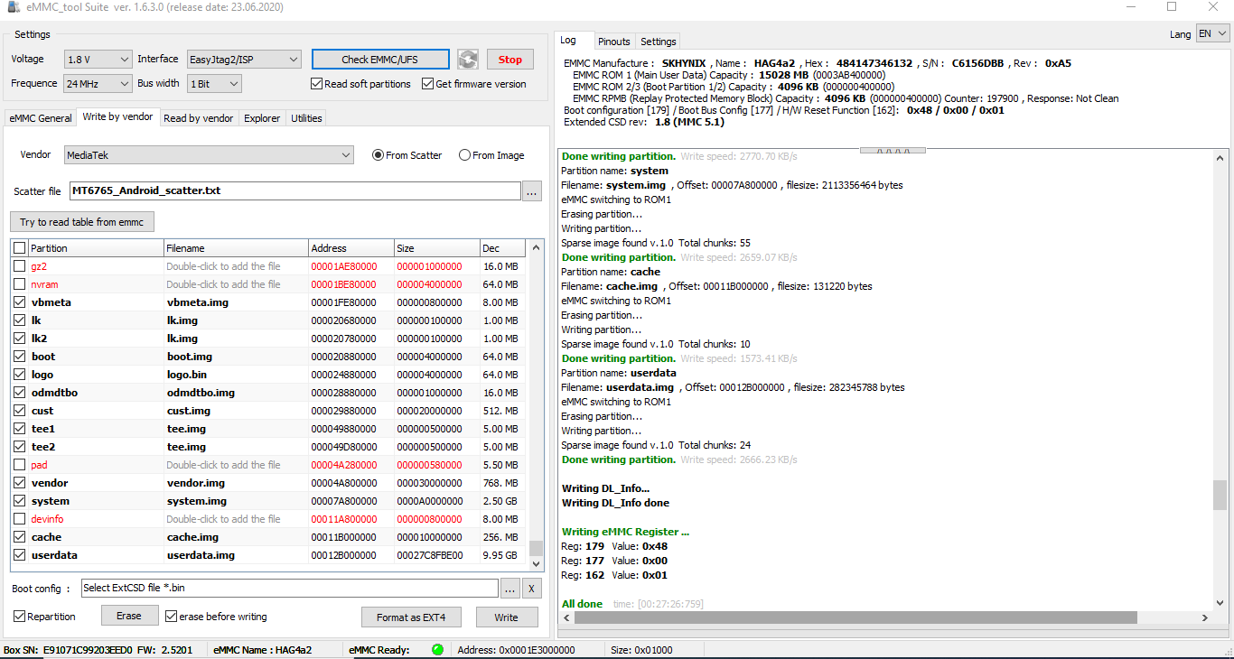Toggle the select-all checkbox in the partition header
Image resolution: width=1234 pixels, height=659 pixels.
[20, 248]
